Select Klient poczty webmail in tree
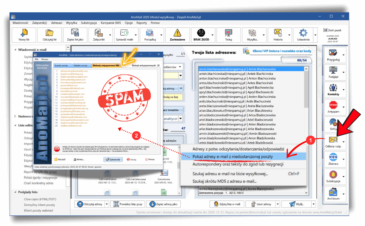This screenshot has height=226, width=365. click(x=38, y=210)
